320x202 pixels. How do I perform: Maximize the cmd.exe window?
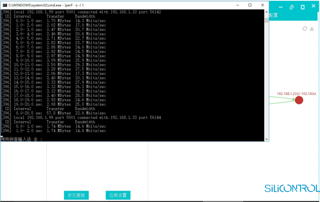point(250,5)
